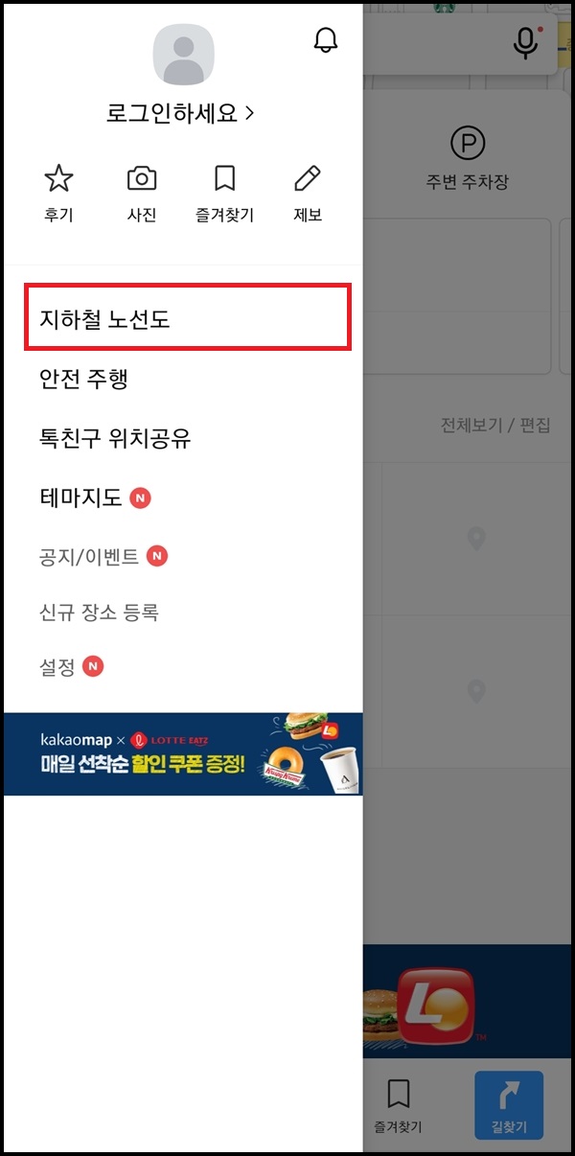575x1156 pixels.
Task: Tap 로그인하세요 login prompt
Action: pos(180,113)
